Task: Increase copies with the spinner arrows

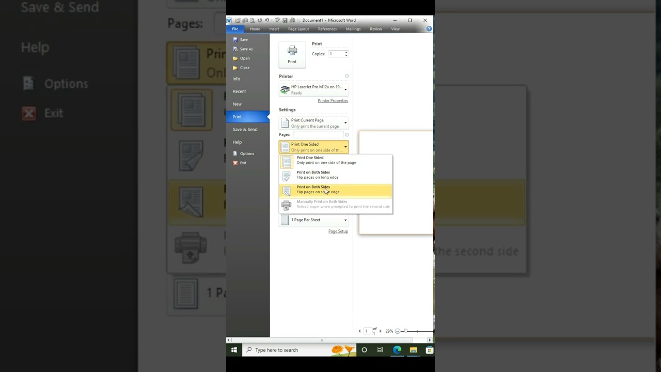Action: pos(347,52)
